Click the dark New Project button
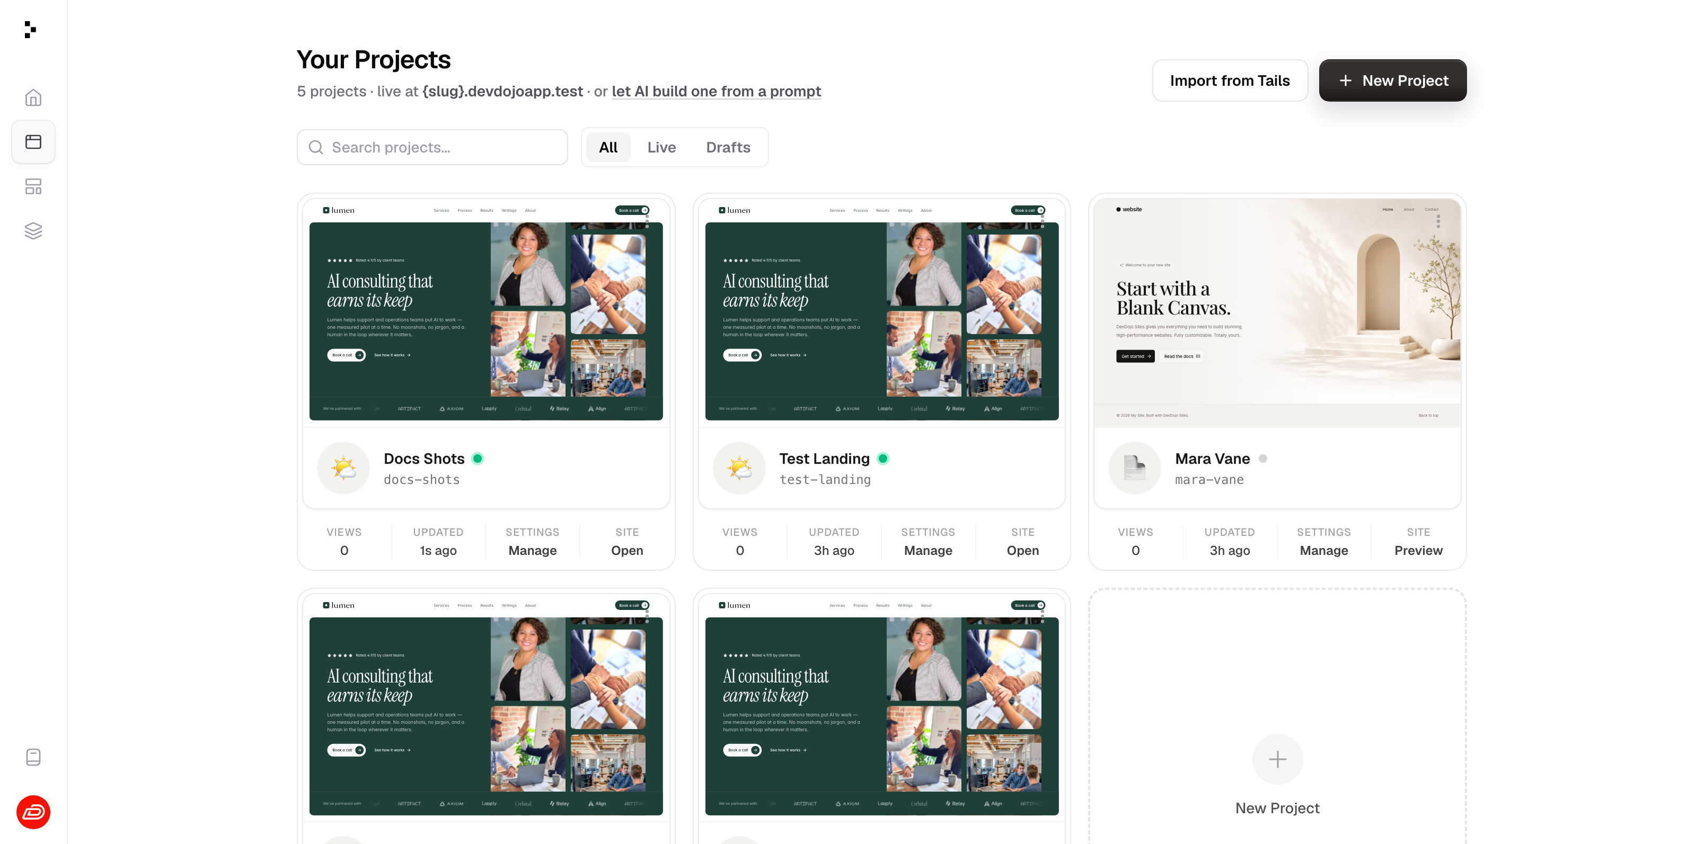This screenshot has width=1696, height=844. point(1392,80)
